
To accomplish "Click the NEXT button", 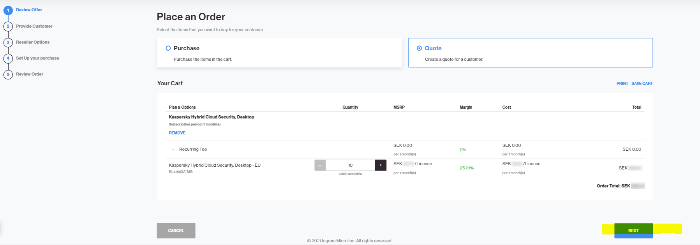I will [x=633, y=231].
